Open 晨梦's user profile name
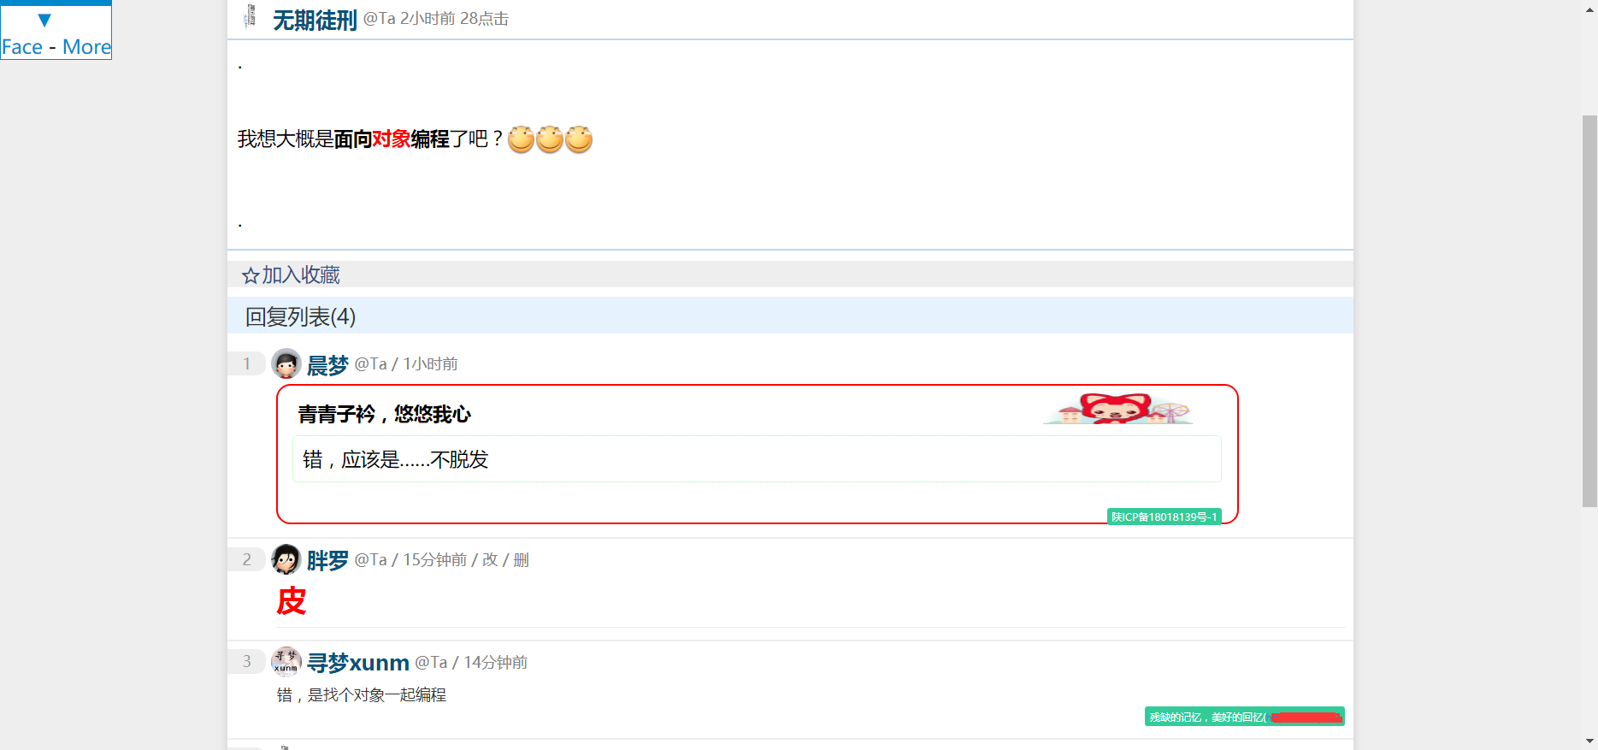Image resolution: width=1598 pixels, height=750 pixels. pyautogui.click(x=327, y=365)
